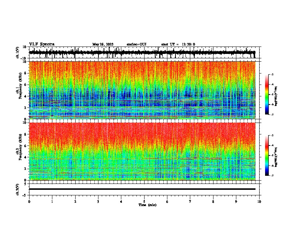Click time axis tick label "3"
This screenshot has width=292, height=226.
coord(98,202)
